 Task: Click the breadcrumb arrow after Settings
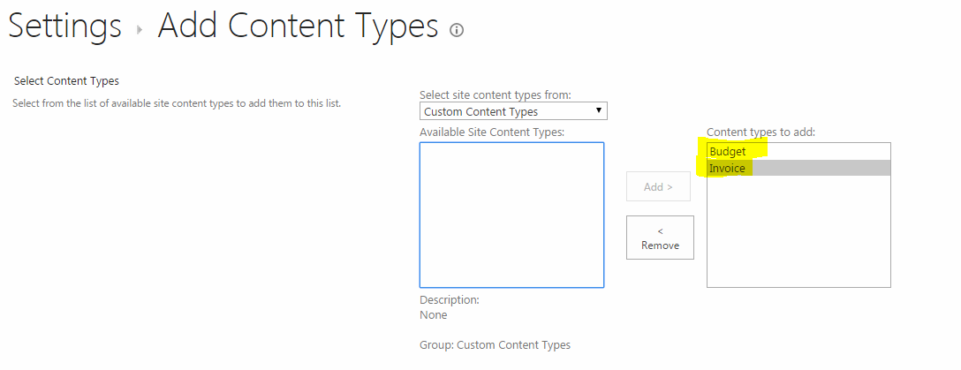[x=140, y=29]
